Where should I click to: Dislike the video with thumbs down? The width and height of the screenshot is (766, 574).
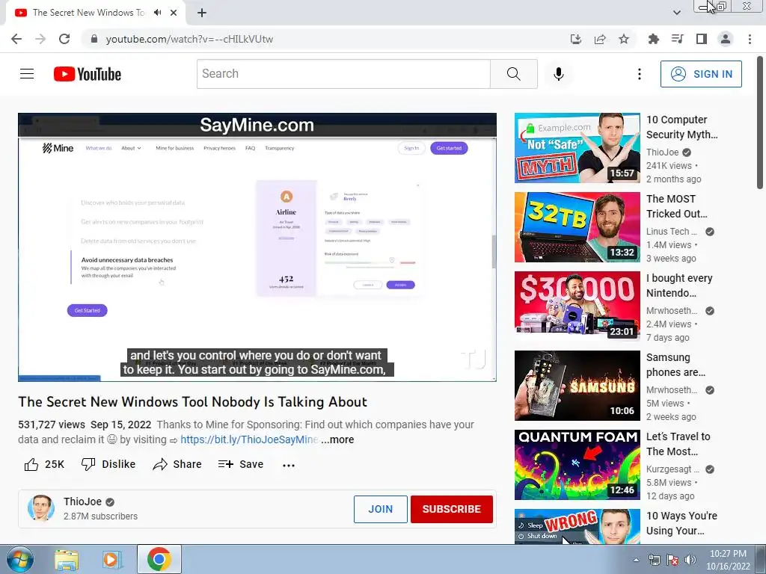tap(108, 464)
